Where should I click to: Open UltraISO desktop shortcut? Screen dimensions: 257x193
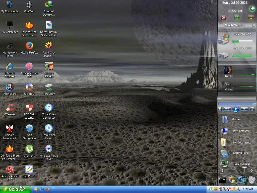(29, 89)
